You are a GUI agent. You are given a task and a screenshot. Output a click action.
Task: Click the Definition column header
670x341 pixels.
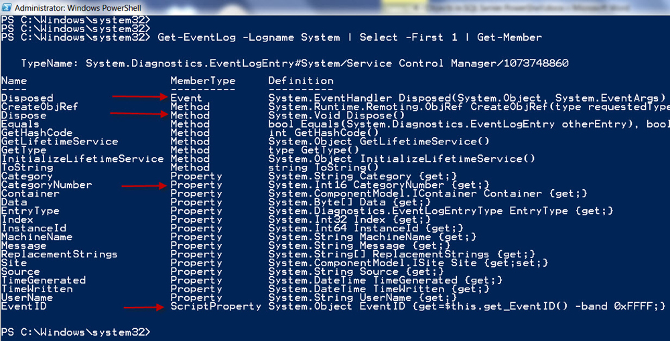301,80
